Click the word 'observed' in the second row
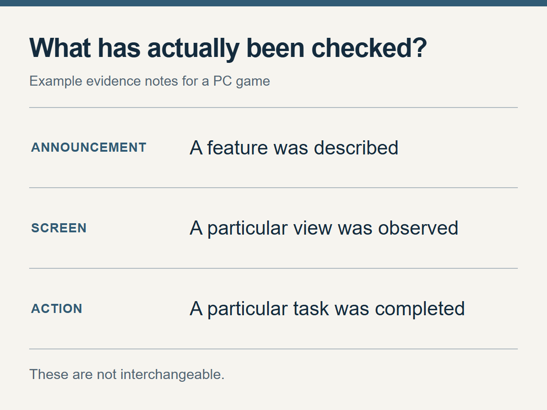The width and height of the screenshot is (547, 410). coord(418,228)
